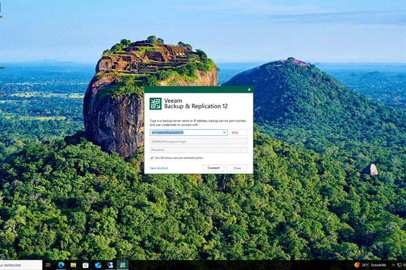Screen dimensions: 406x270
Task: Open Task View on the taskbar
Action: (x=48, y=265)
